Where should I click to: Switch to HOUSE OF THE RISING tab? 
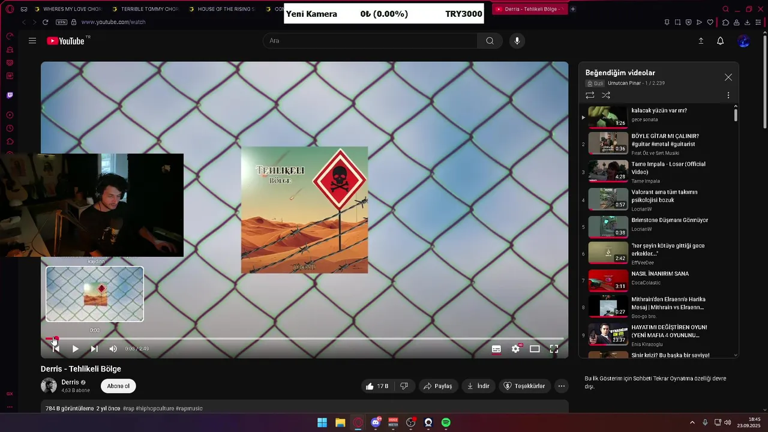point(222,9)
